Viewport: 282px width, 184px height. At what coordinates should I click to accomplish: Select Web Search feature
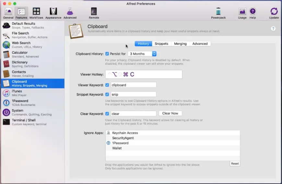coord(33,45)
